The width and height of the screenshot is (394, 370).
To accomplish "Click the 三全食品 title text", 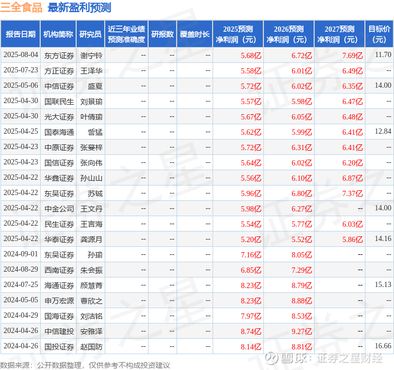I will (x=21, y=7).
